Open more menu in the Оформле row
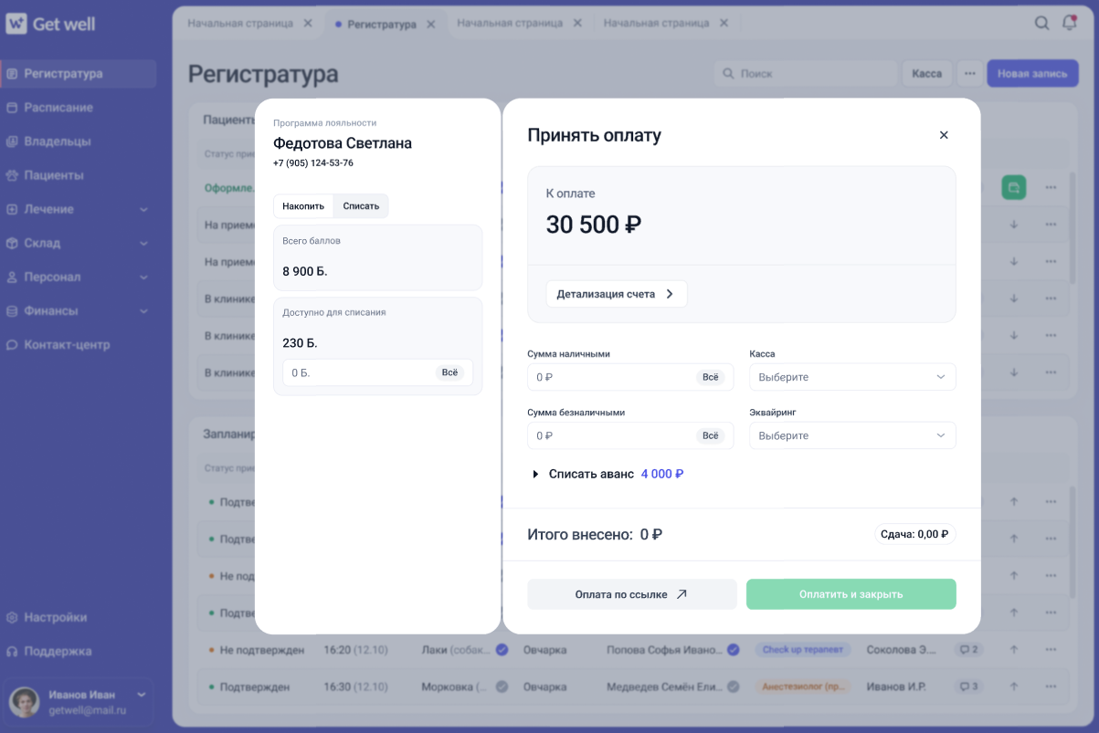Image resolution: width=1099 pixels, height=733 pixels. 1051,187
